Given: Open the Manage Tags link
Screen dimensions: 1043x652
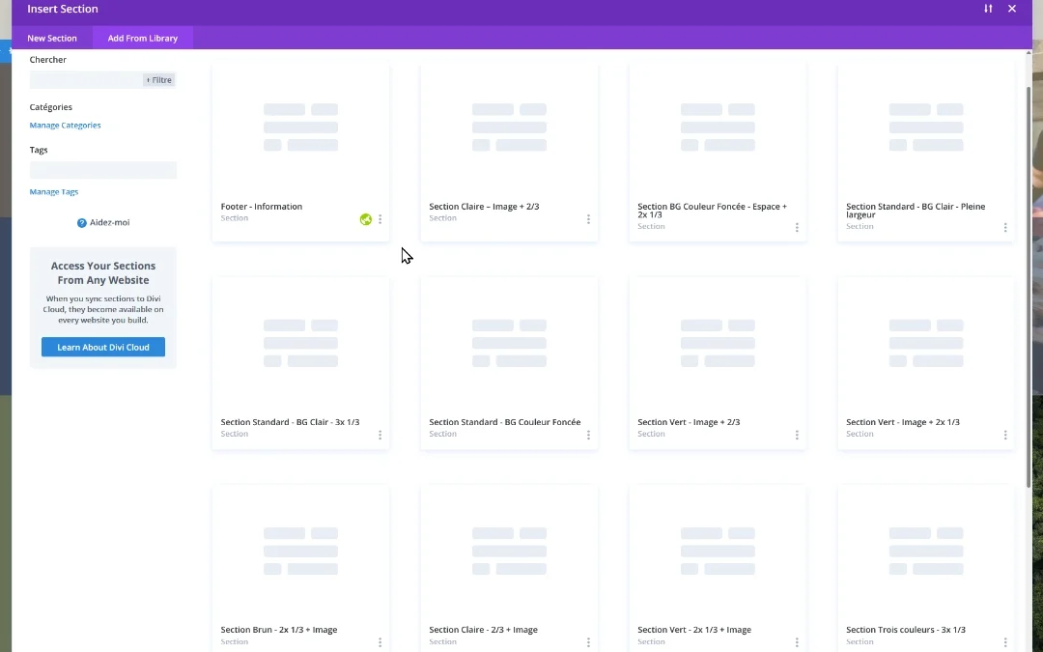Looking at the screenshot, I should 54,192.
